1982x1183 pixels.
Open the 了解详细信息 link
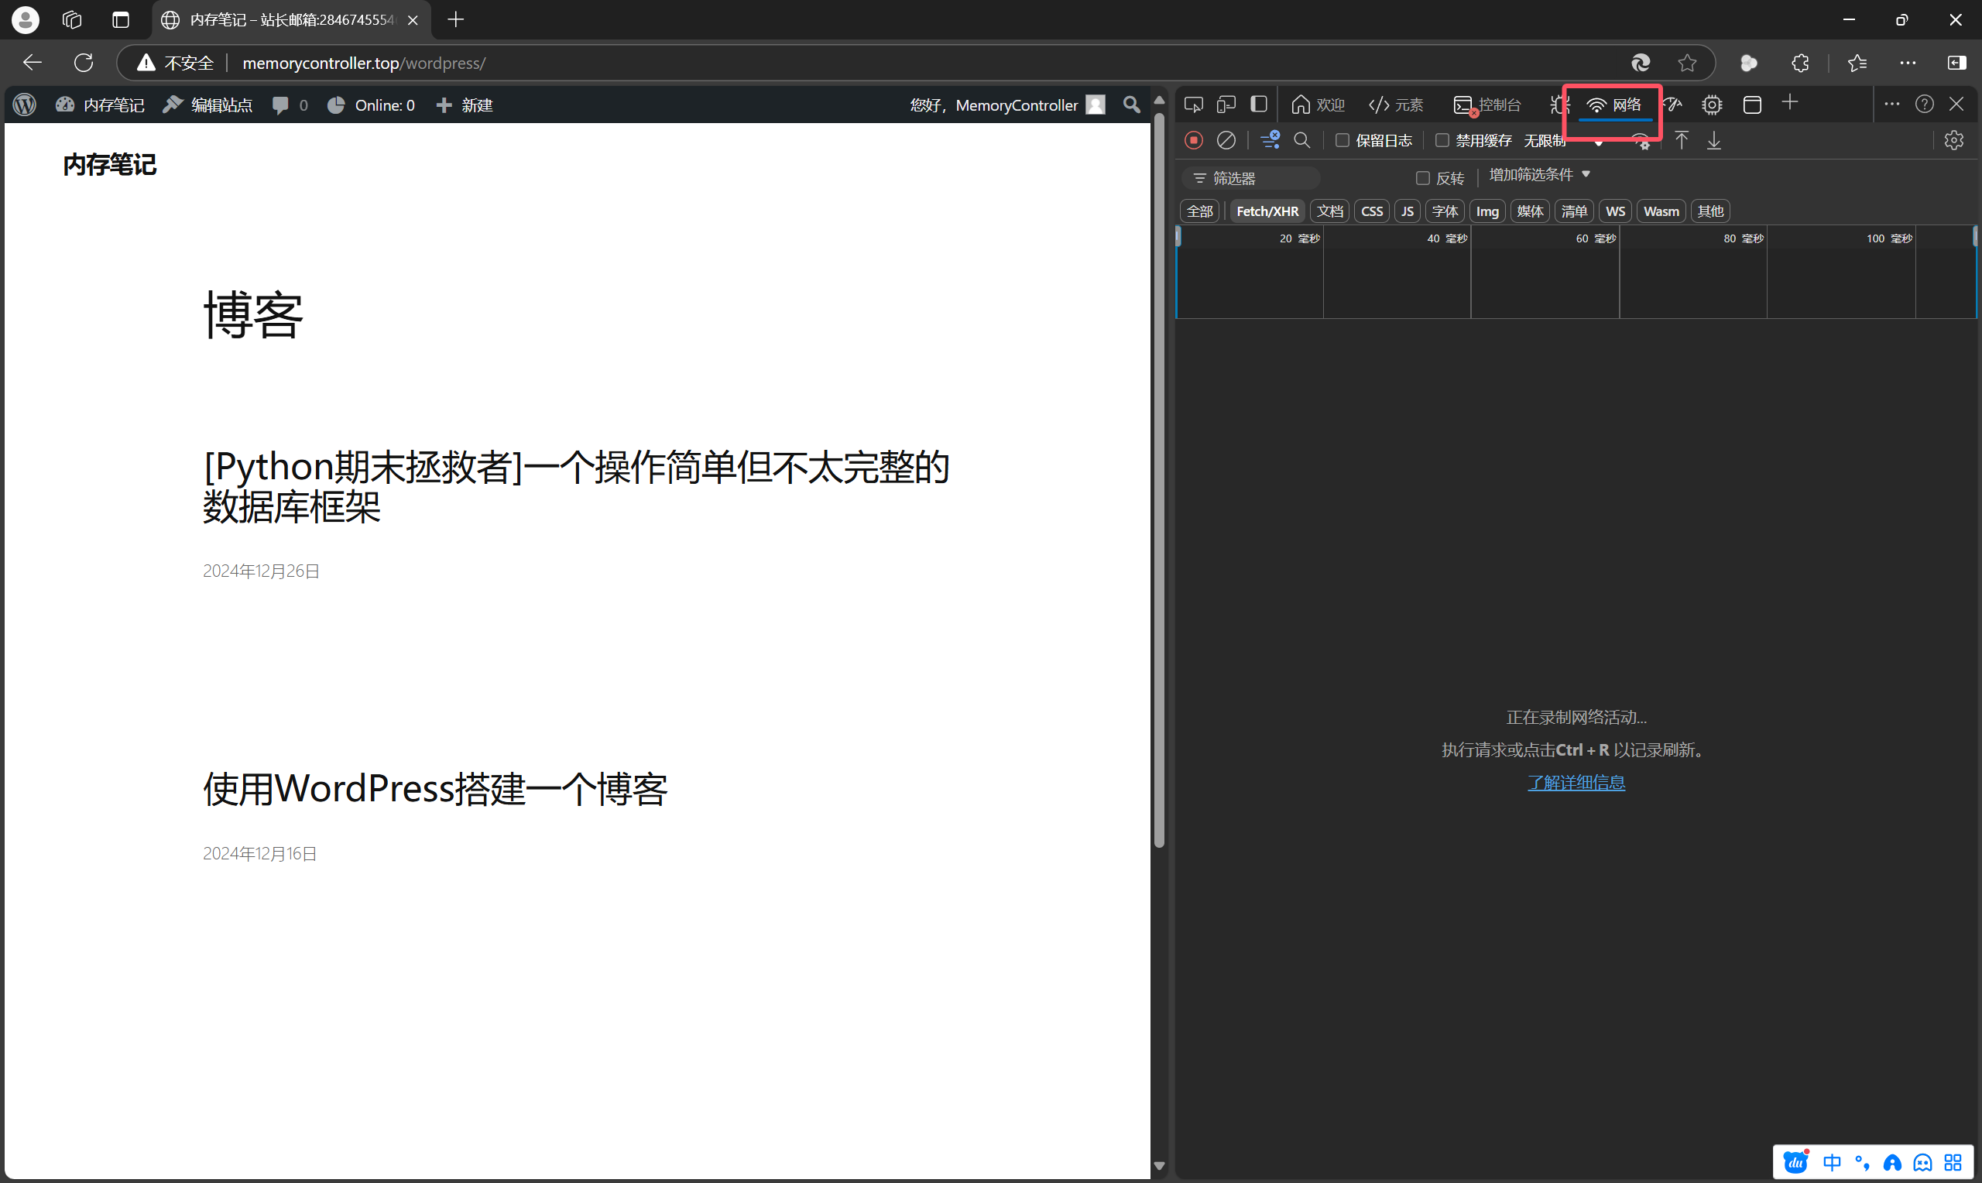(x=1576, y=783)
